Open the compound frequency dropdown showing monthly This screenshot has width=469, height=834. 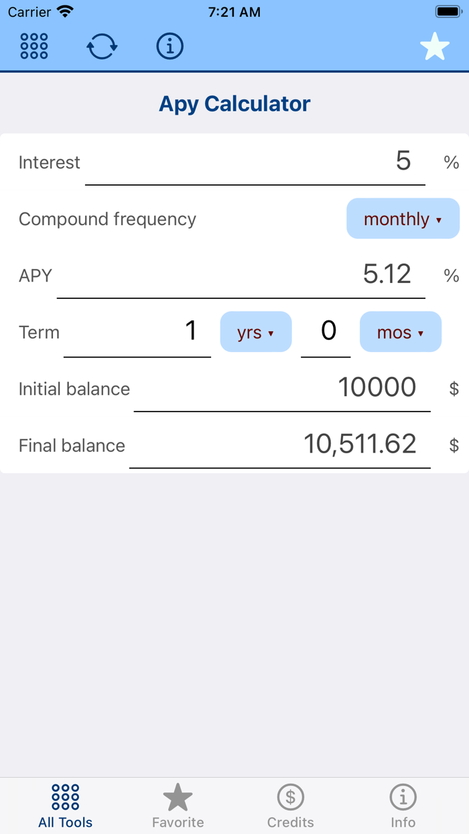tap(402, 219)
